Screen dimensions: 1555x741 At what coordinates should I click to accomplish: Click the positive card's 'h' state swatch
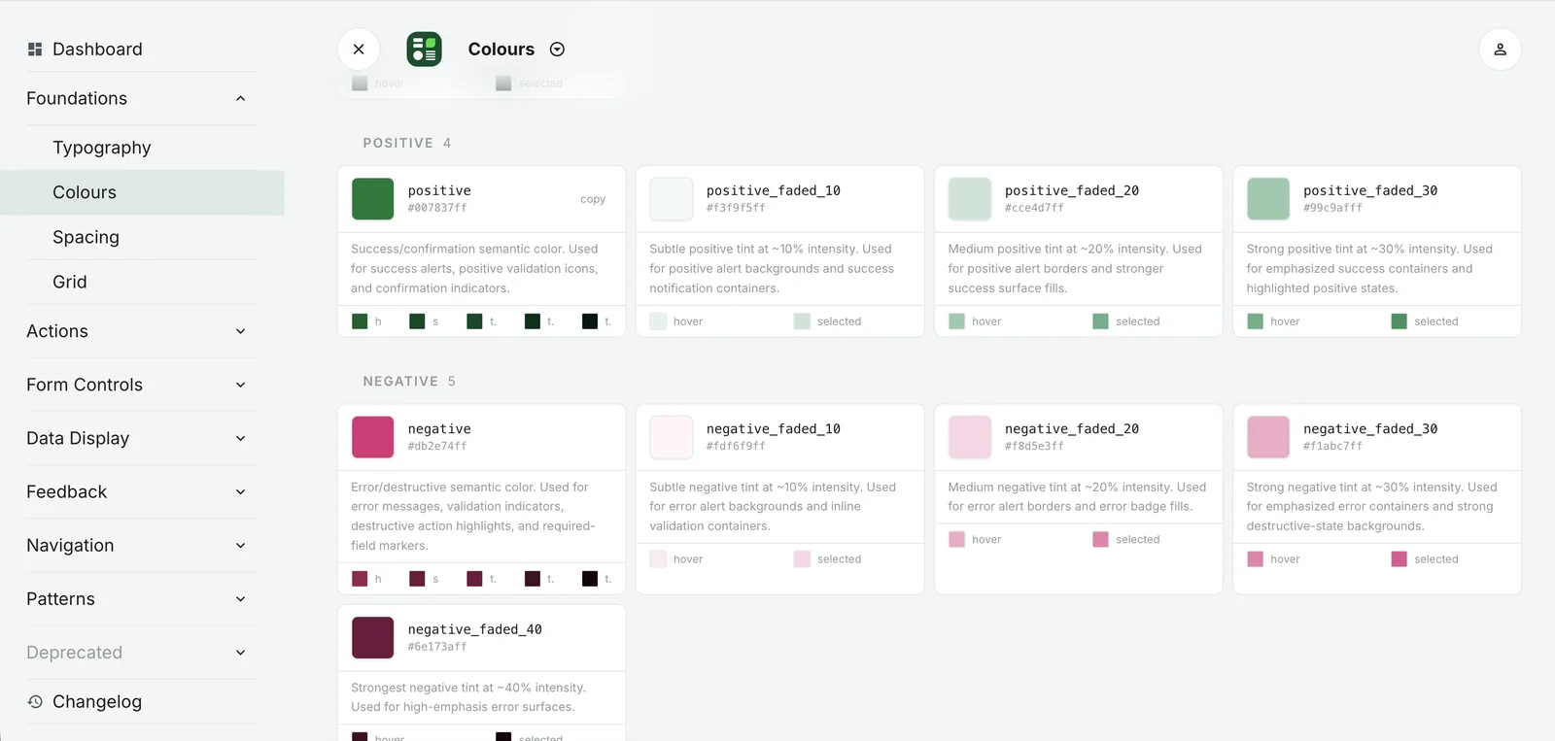360,321
